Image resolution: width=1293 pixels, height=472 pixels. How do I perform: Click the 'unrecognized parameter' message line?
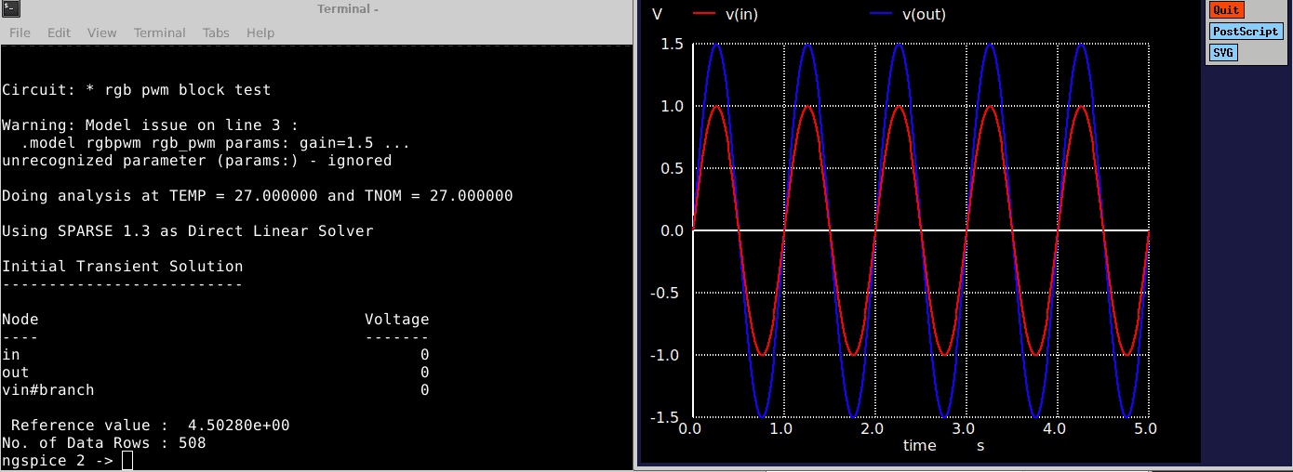(197, 161)
